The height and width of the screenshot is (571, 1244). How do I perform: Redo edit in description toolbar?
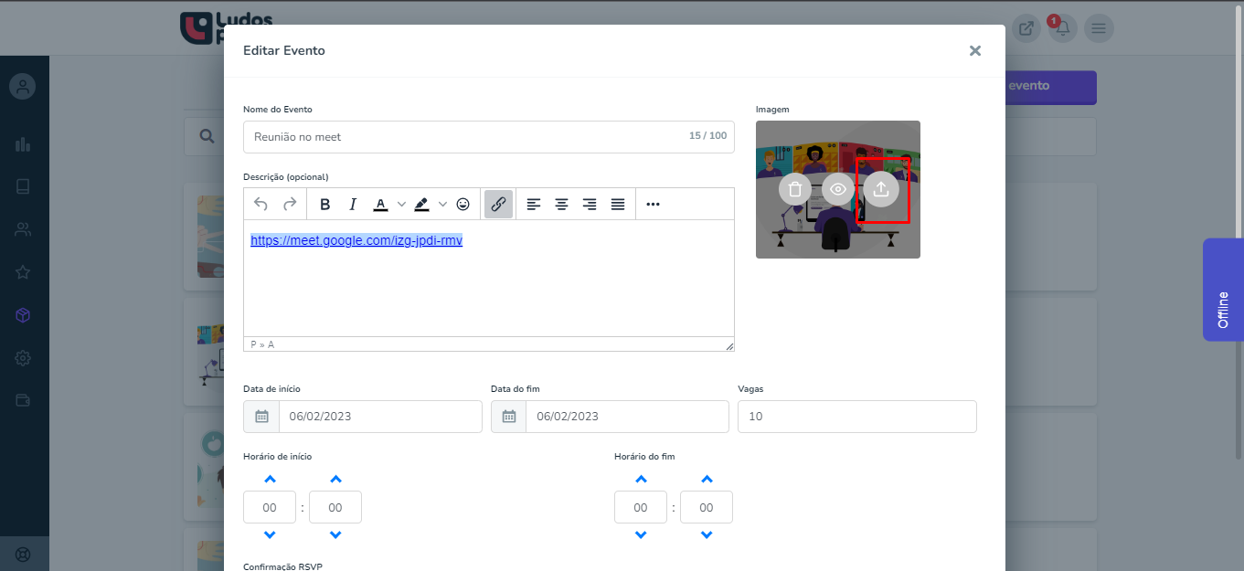pyautogui.click(x=290, y=205)
